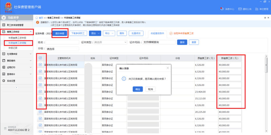
Task: Click the 咨询电话 headset icon
Action: [5, 129]
